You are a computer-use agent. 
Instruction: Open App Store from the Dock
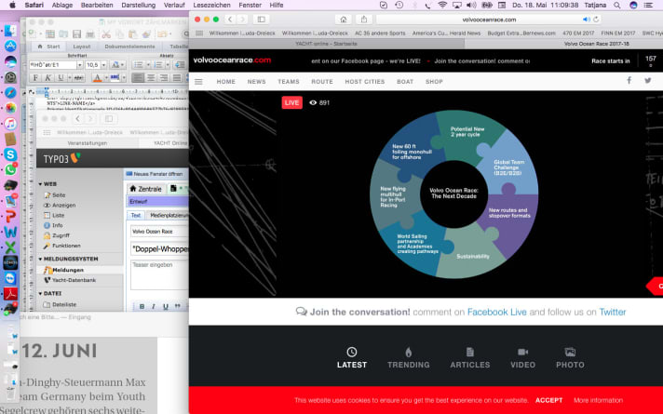point(10,46)
